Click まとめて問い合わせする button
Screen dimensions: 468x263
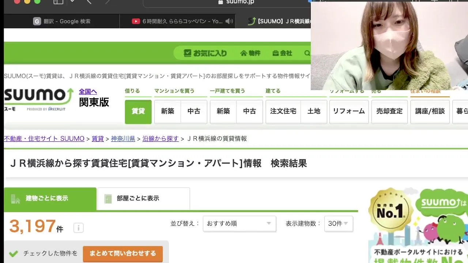pyautogui.click(x=123, y=254)
